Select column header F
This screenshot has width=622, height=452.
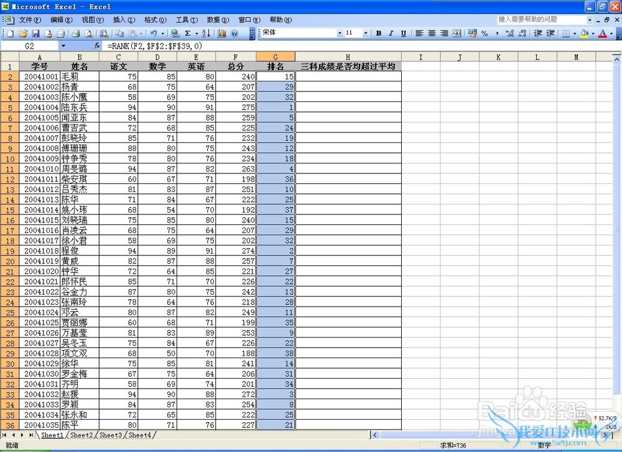[236, 57]
